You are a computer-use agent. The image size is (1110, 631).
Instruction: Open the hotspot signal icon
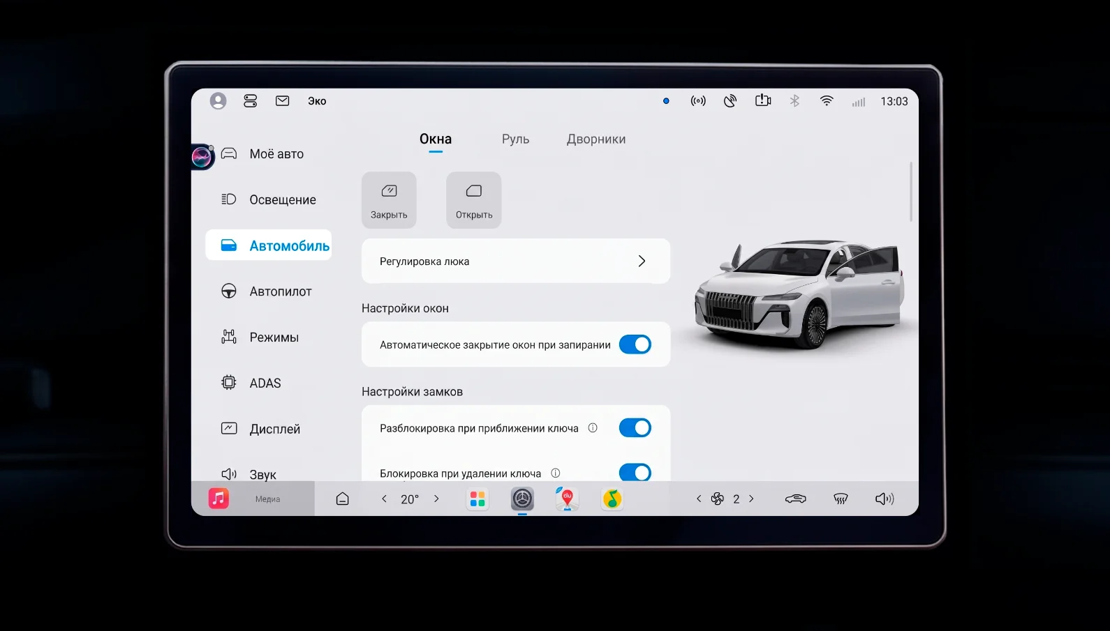point(698,101)
